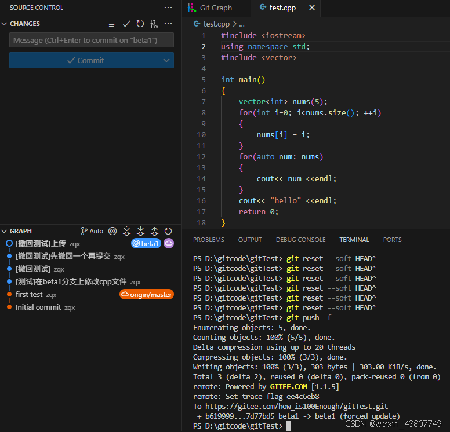Click test.cpp in the breadcrumb
The image size is (450, 432).
216,24
